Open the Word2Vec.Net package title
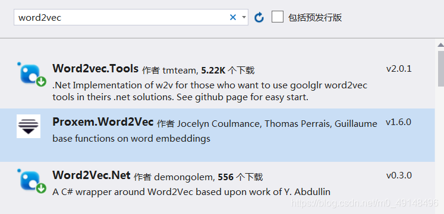The height and width of the screenshot is (214, 444). coord(92,175)
